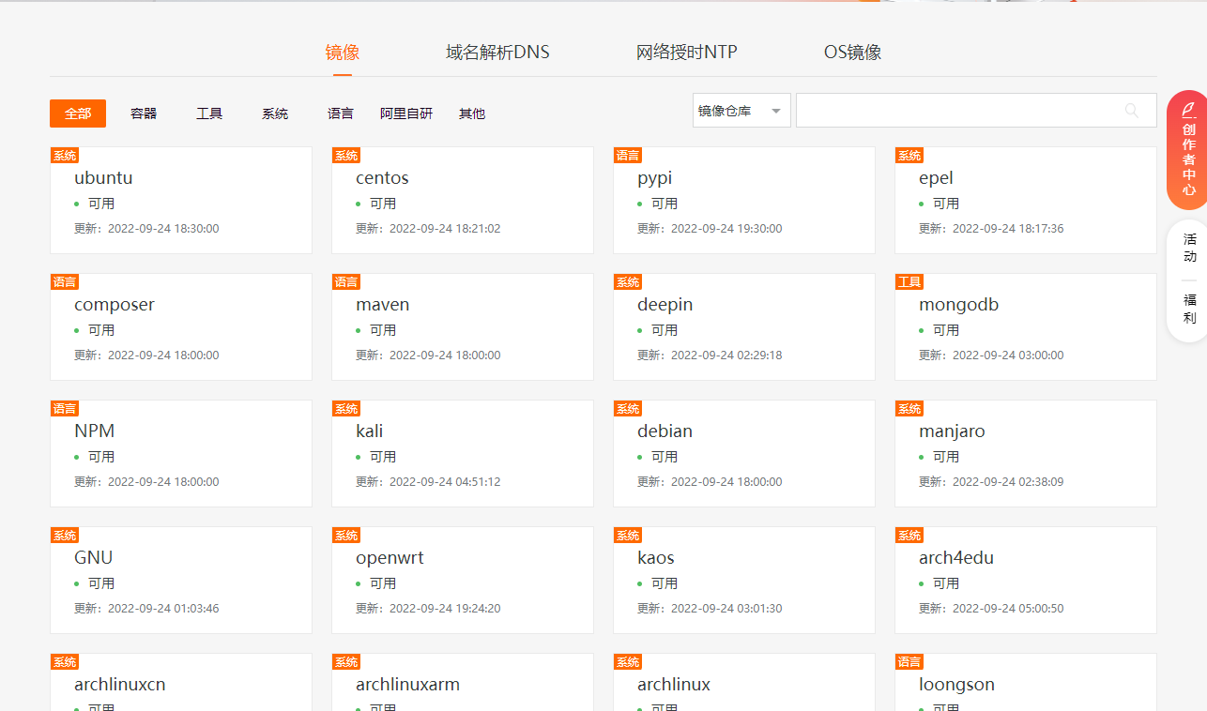Switch to the 镜像 tab

343,53
